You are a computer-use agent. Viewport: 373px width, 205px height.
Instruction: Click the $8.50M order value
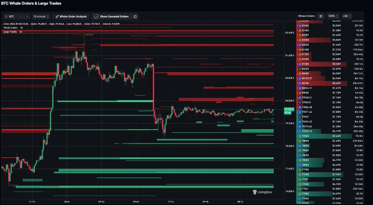[337, 64]
